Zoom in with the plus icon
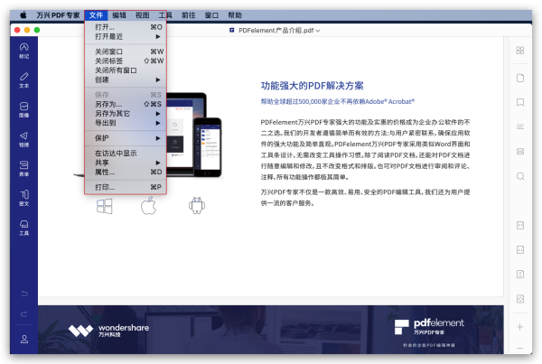Viewport: 542px width, 364px height. click(x=520, y=327)
